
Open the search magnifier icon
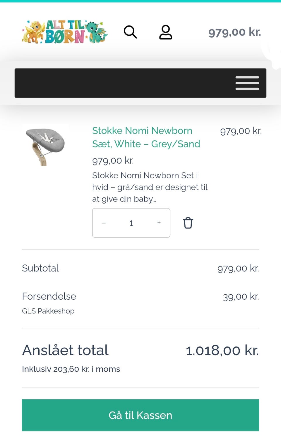coord(130,32)
